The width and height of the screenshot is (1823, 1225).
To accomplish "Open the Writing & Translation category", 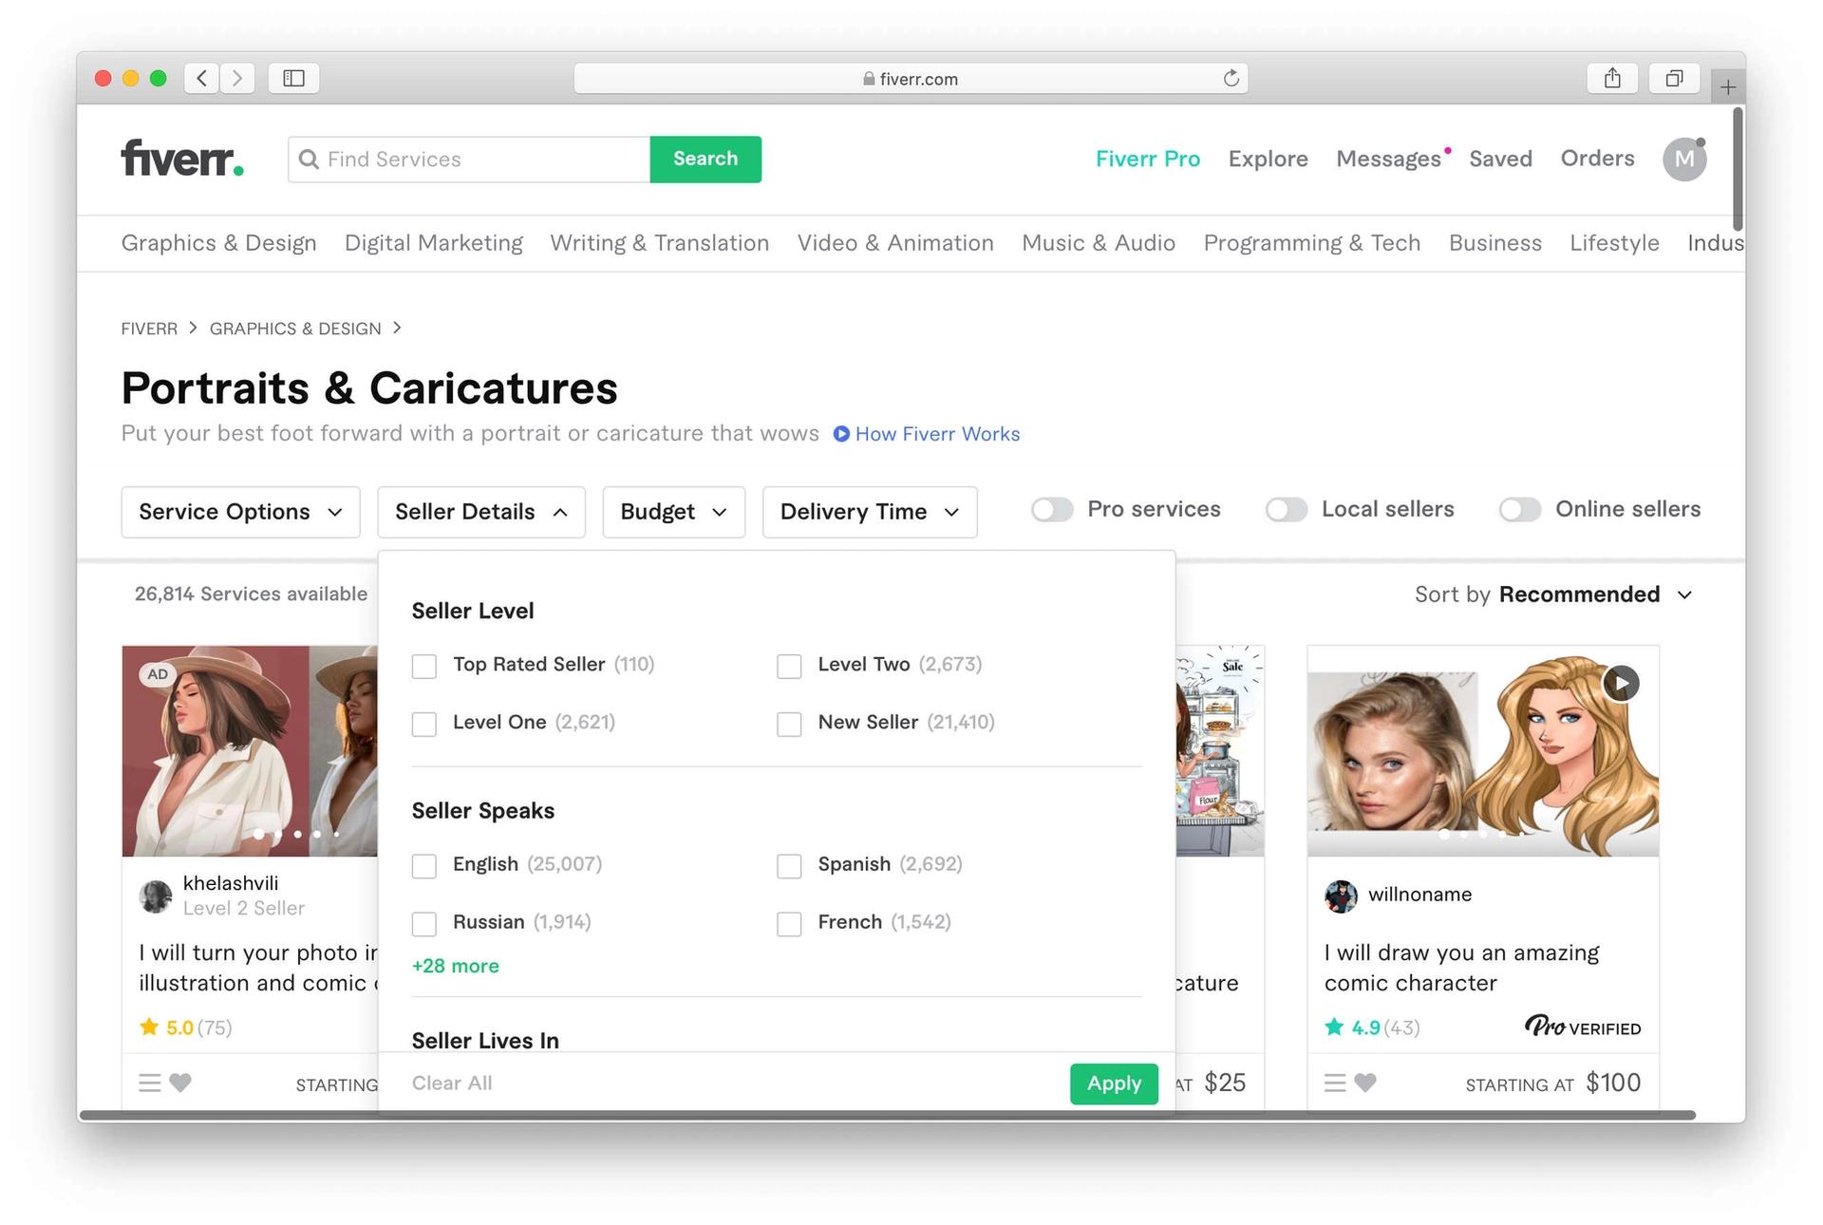I will click(660, 243).
